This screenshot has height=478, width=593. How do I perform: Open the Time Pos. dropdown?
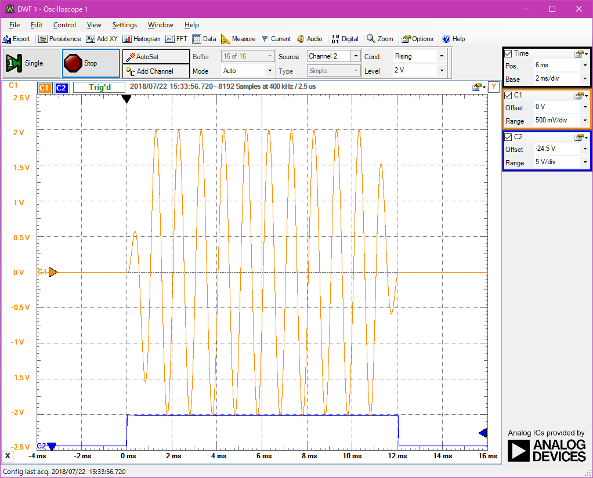coord(585,65)
